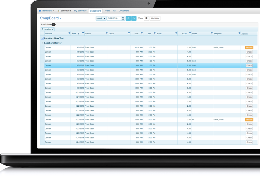Open the Location column filter

(x=69, y=33)
